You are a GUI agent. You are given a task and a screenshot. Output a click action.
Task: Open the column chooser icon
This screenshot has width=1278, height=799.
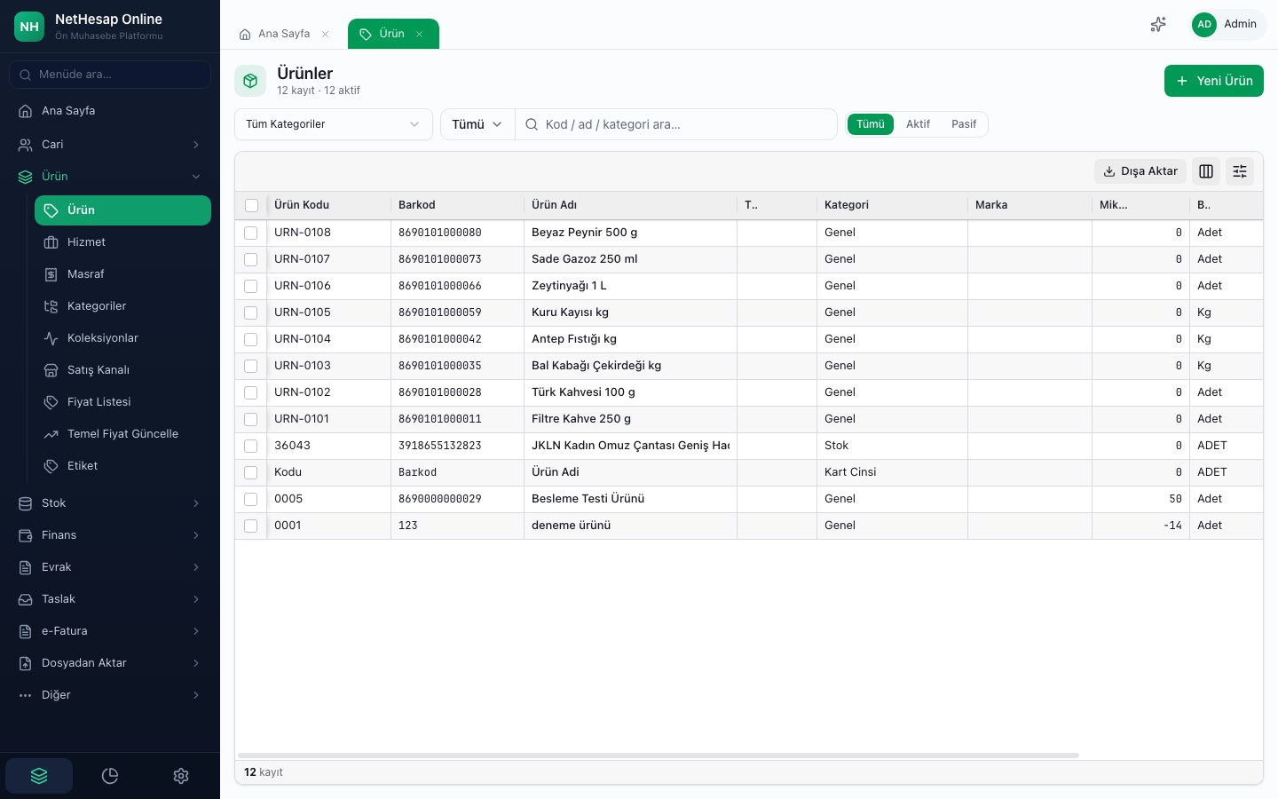pyautogui.click(x=1206, y=171)
